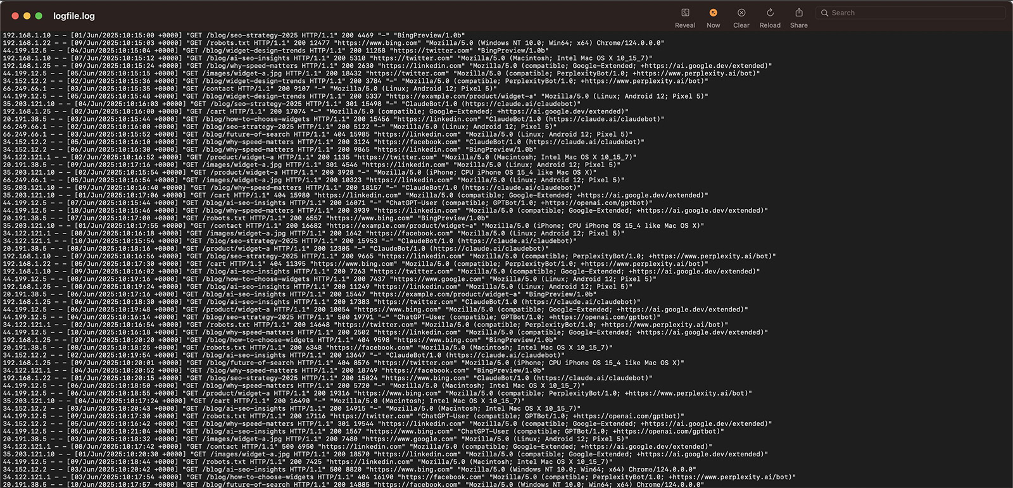The height and width of the screenshot is (488, 1013).
Task: Zoom window using green button
Action: [39, 16]
